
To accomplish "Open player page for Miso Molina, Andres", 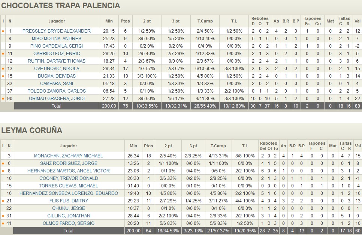I will coord(57,39).
